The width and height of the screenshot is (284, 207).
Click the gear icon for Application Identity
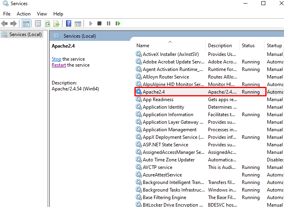(138, 107)
